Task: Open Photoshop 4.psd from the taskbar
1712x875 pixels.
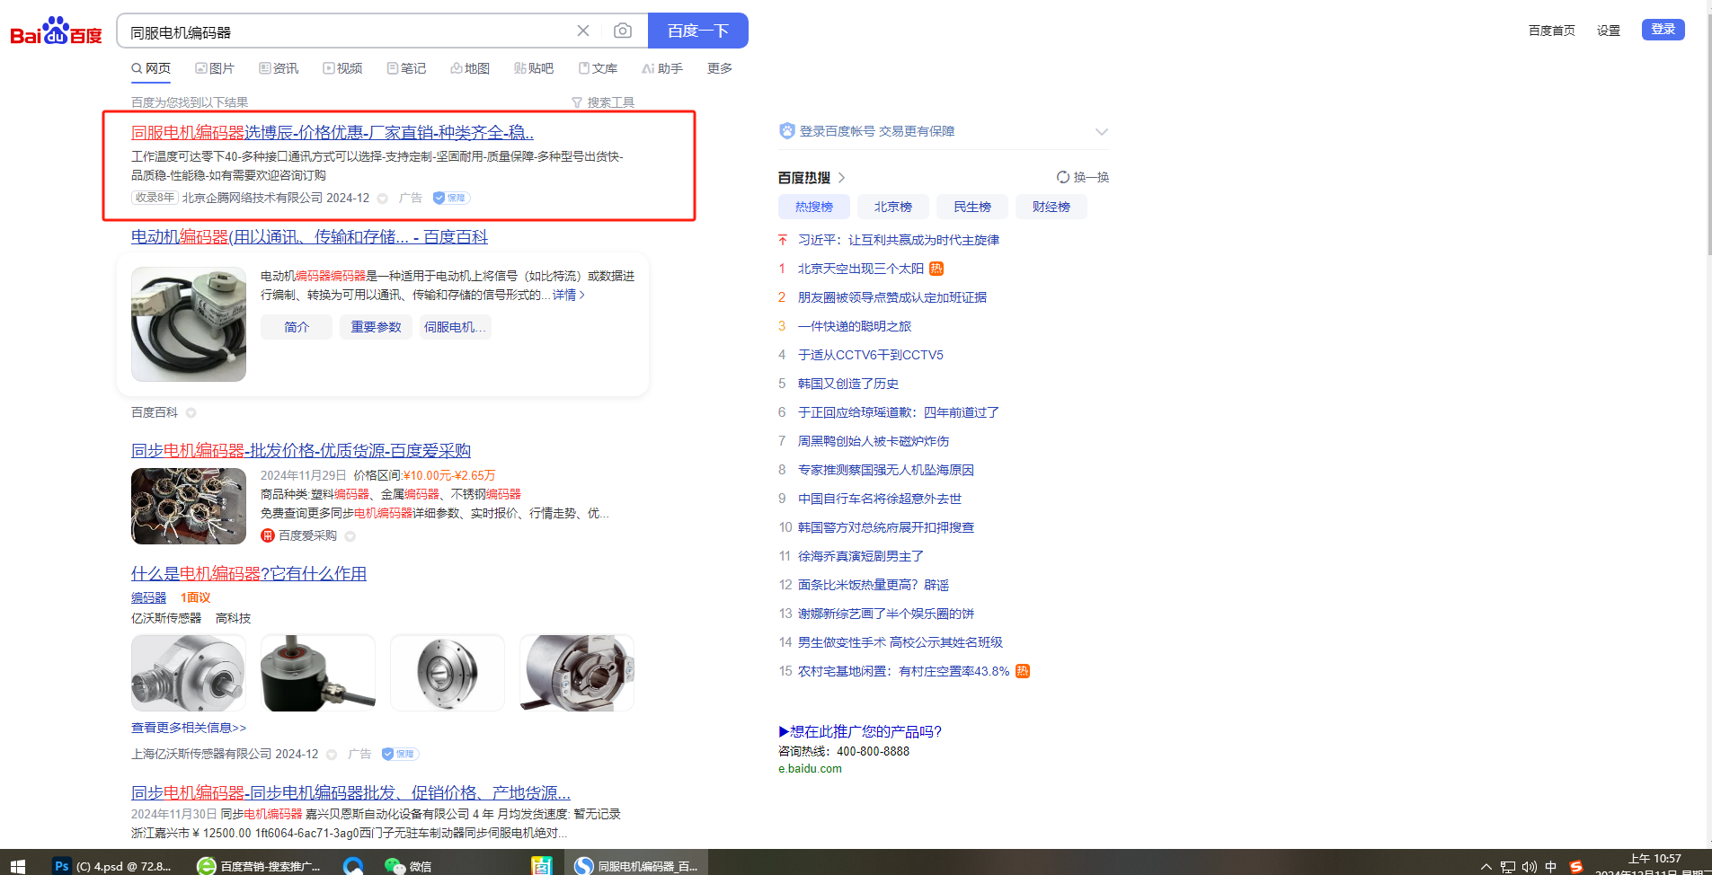Action: [x=112, y=865]
